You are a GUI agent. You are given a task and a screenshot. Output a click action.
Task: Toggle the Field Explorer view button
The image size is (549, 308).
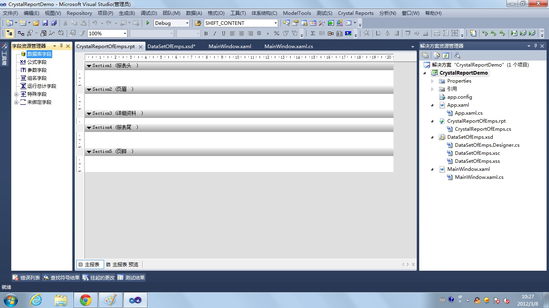pyautogui.click(x=9, y=33)
